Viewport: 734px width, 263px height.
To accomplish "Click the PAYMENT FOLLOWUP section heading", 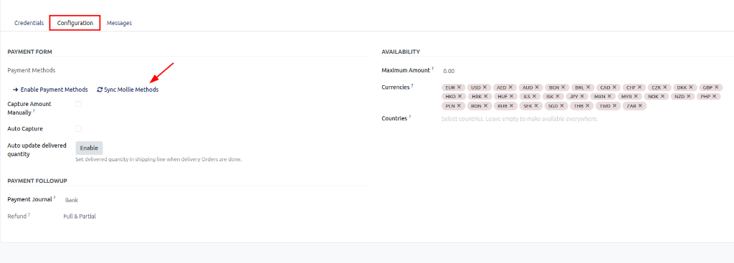I will [x=38, y=181].
